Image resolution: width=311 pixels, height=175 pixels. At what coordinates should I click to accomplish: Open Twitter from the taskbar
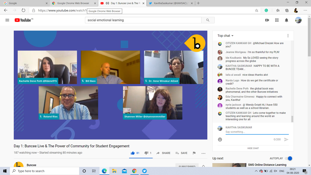144,171
